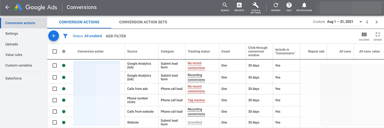Select the Phone number clicks row checkbox
This screenshot has height=128, width=384.
[55, 100]
